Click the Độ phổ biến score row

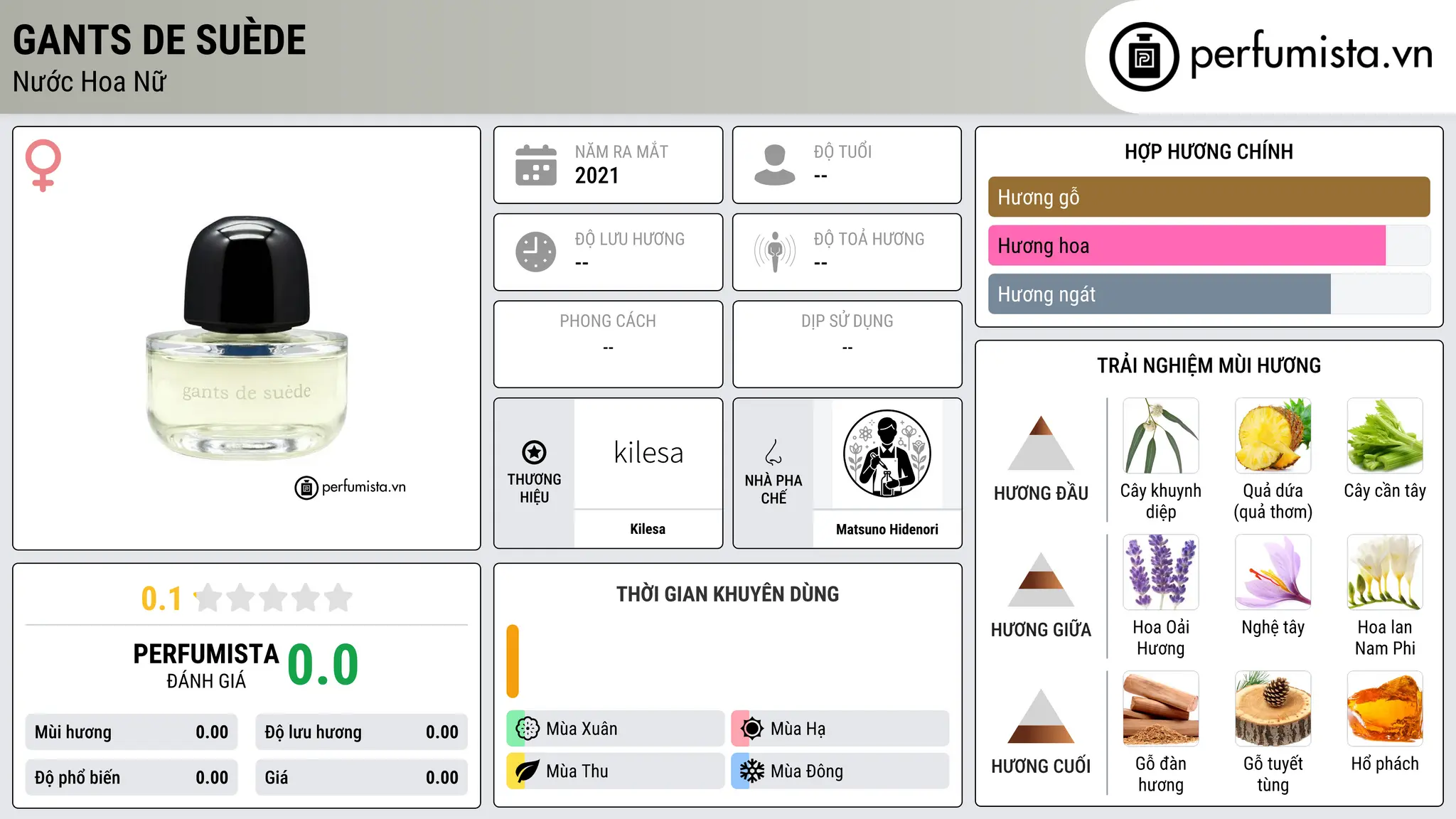tap(132, 778)
